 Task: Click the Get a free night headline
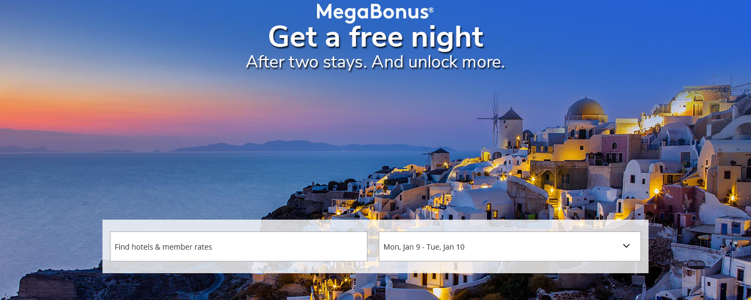coord(376,37)
